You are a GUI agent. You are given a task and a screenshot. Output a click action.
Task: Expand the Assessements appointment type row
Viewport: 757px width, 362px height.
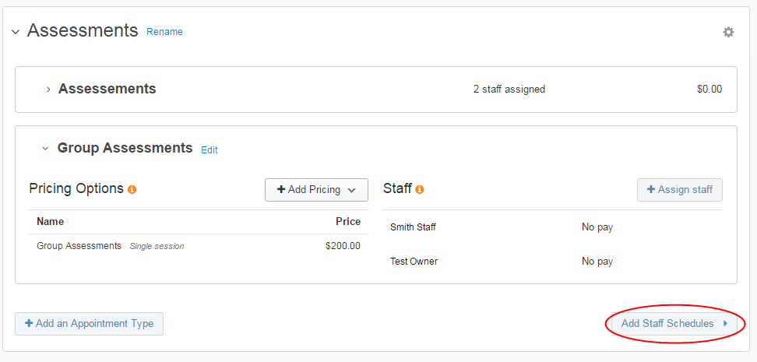pos(48,90)
